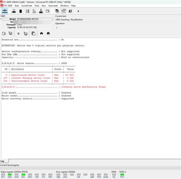Click the stacked windows icon
This screenshot has height=179, width=181.
pyautogui.click(x=57, y=11)
